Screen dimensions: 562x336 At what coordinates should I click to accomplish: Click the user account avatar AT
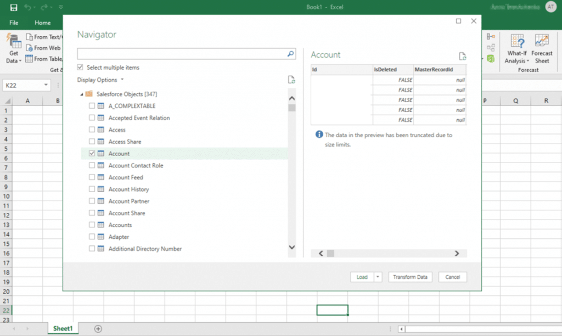click(x=550, y=7)
